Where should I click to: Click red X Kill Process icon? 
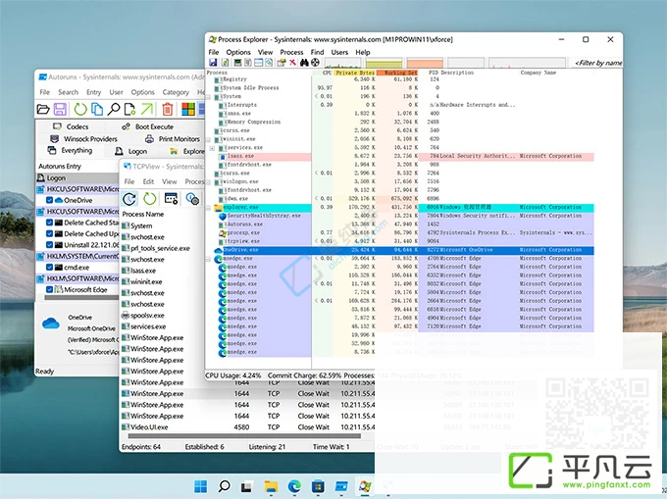(292, 63)
